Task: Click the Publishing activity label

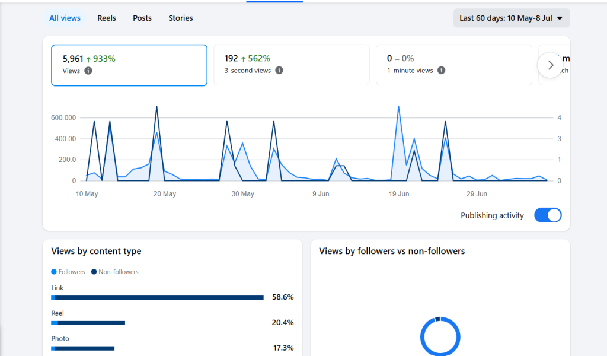Action: 492,215
